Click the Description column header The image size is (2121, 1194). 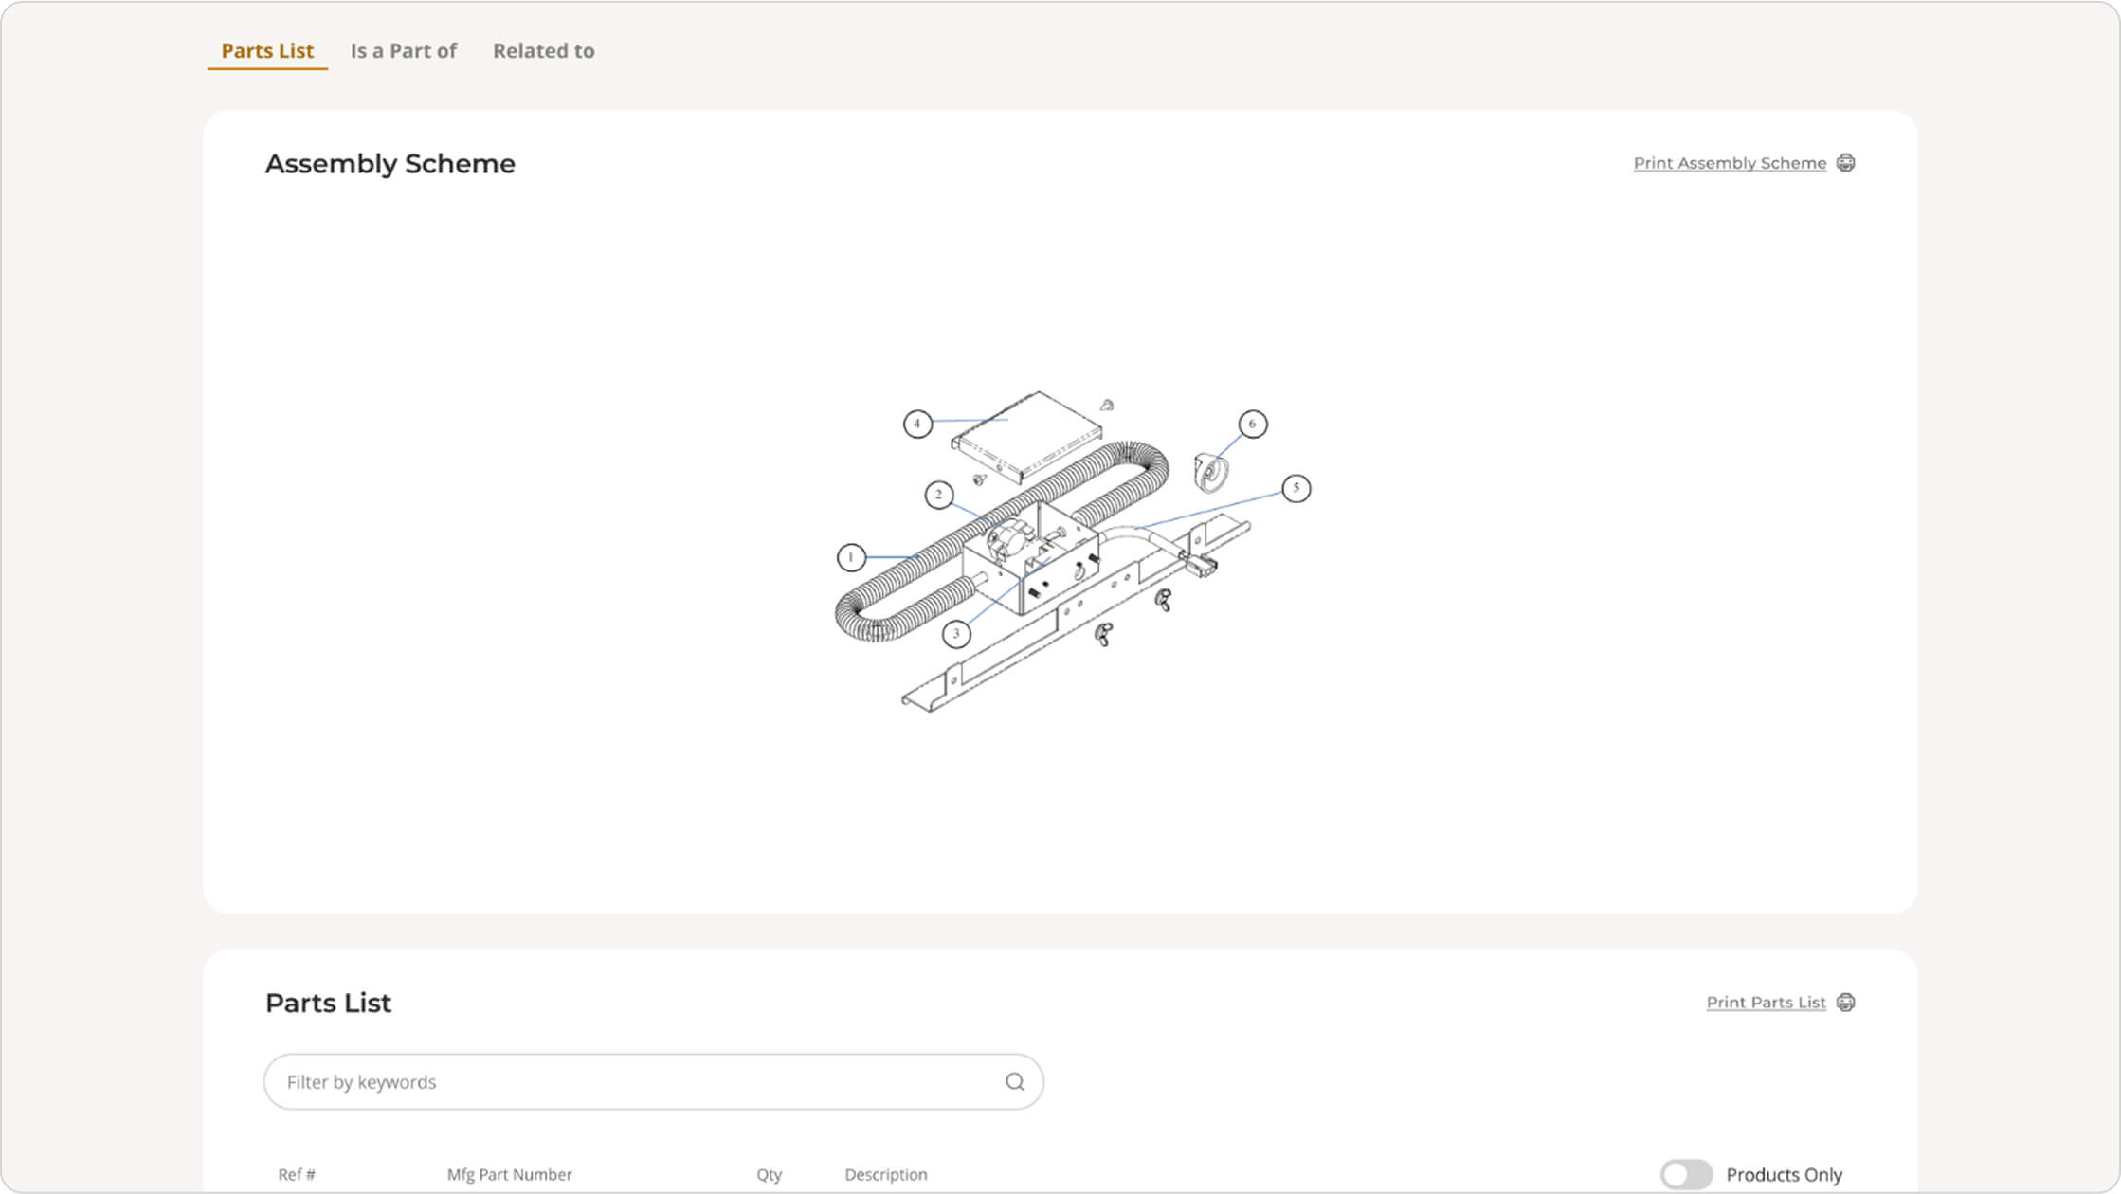pos(885,1175)
